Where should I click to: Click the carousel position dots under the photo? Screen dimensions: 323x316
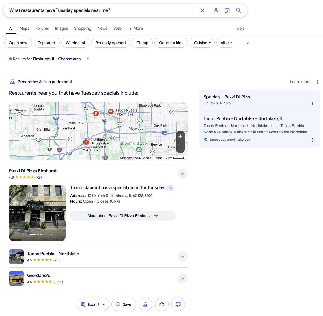37,234
